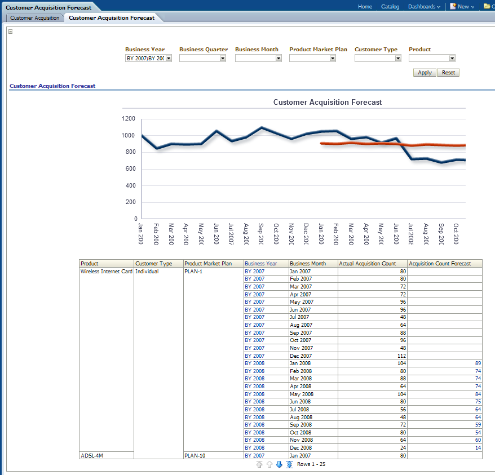Expand the Product filter dropdown

452,58
